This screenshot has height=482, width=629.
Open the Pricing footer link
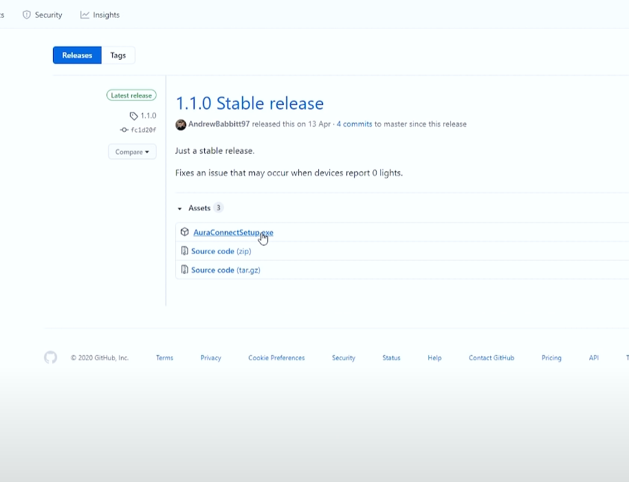551,358
